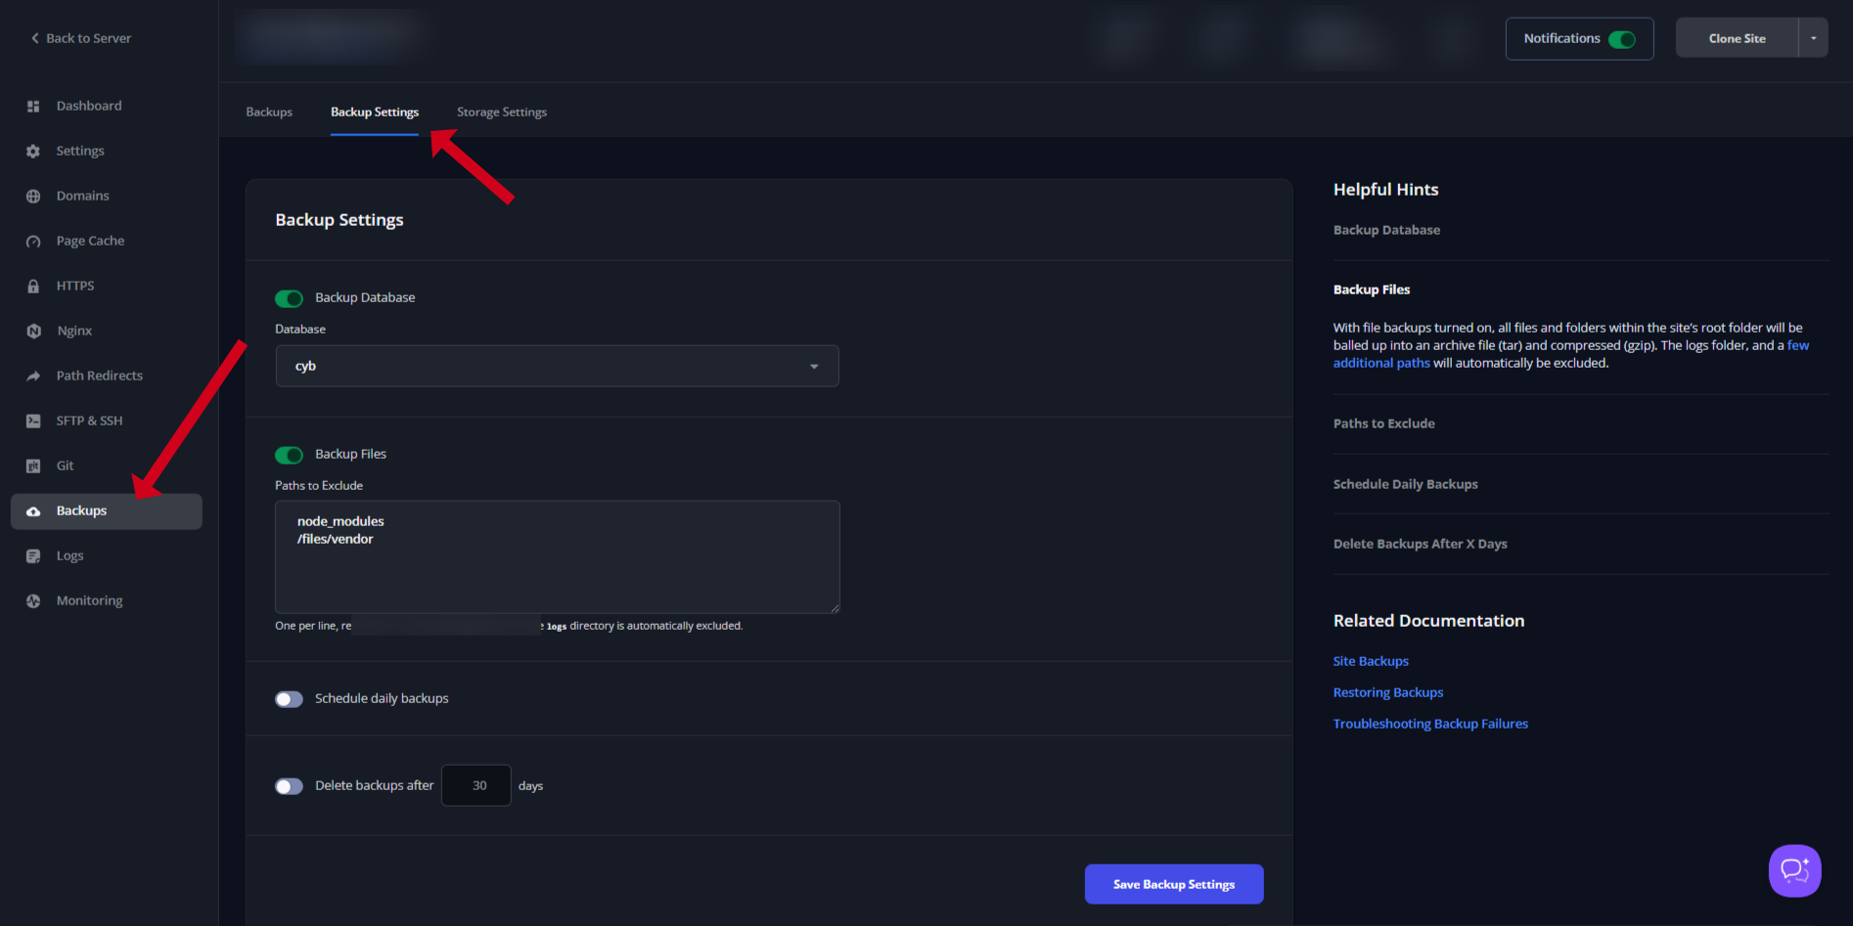
Task: Switch to the Storage Settings tab
Action: [x=501, y=112]
